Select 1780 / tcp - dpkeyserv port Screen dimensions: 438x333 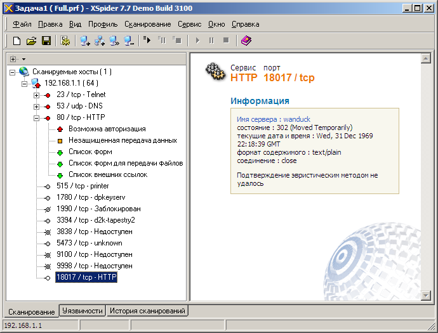pos(91,197)
